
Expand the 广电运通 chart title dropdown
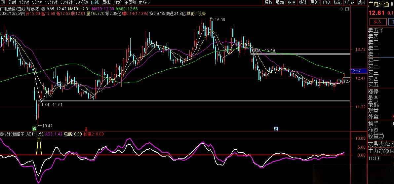[x=42, y=9]
